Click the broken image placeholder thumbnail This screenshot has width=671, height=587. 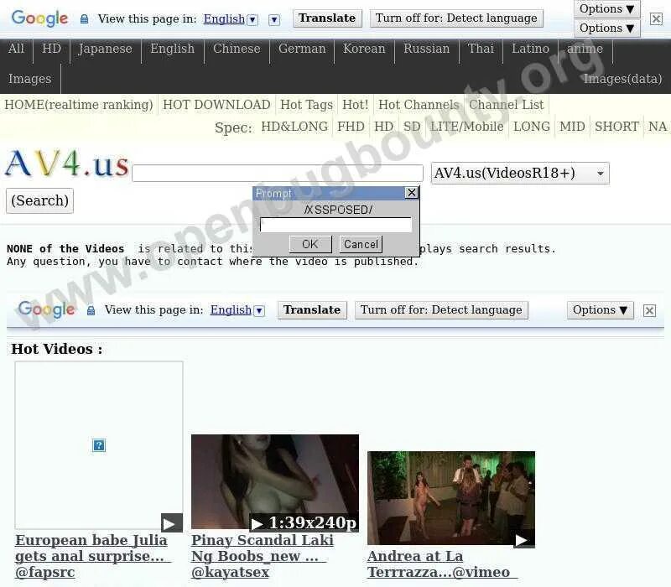click(99, 445)
